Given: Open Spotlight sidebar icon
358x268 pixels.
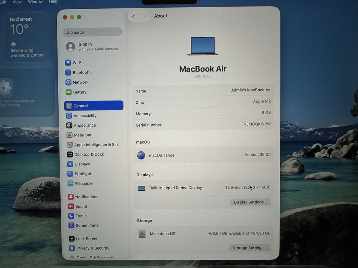Looking at the screenshot, I should [x=70, y=174].
